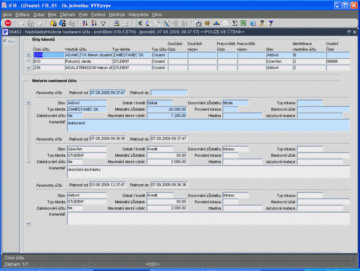Screen dimensions: 360x271
Task: Open the Dotaz menu
Action: pos(39,15)
